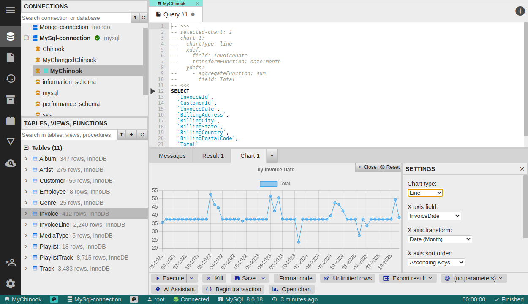Viewport: 528px width, 304px height.
Task: Save the query
Action: (x=245, y=278)
